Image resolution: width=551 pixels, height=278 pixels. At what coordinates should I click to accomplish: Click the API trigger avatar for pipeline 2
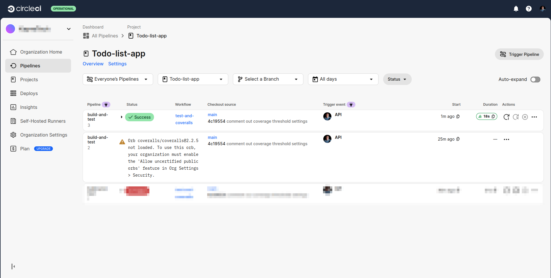[x=327, y=139]
